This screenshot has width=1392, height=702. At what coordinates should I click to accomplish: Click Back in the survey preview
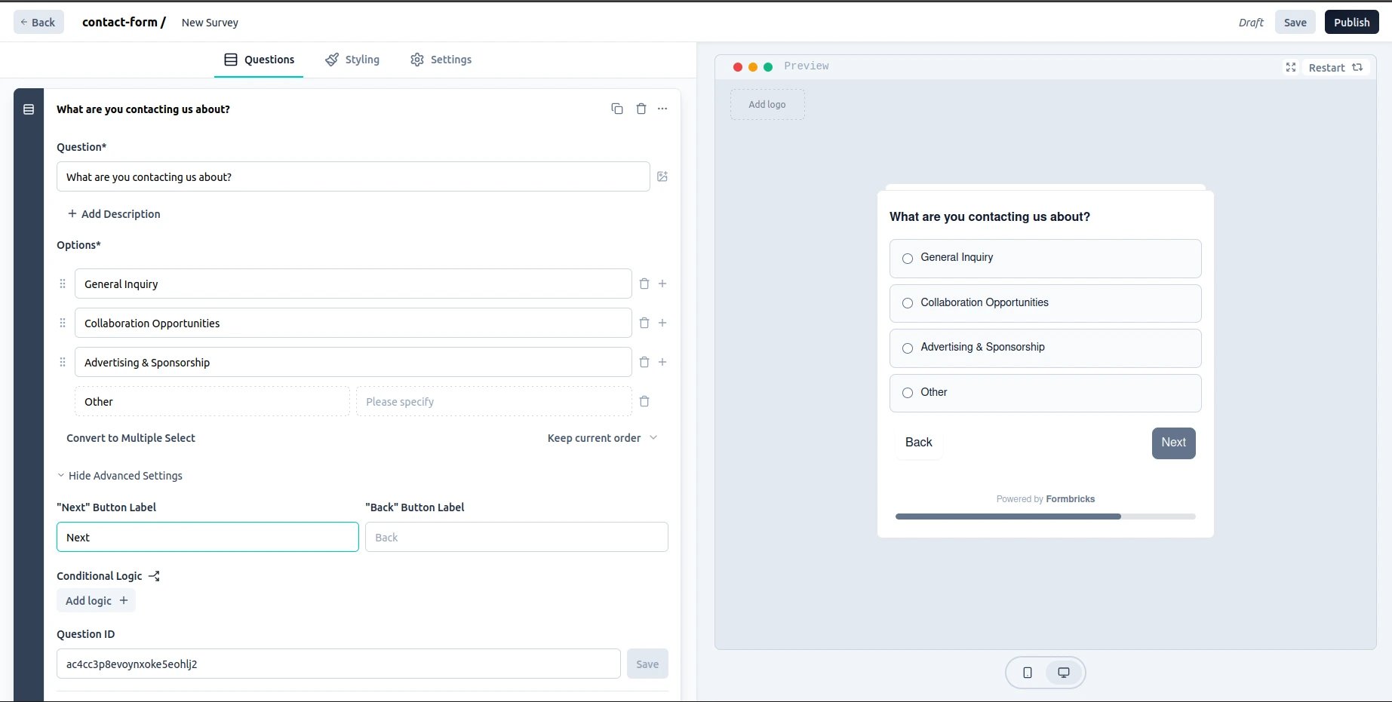click(x=919, y=443)
